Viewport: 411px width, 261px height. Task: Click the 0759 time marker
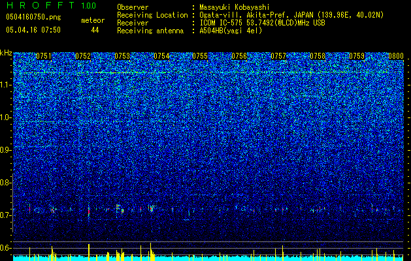point(357,56)
